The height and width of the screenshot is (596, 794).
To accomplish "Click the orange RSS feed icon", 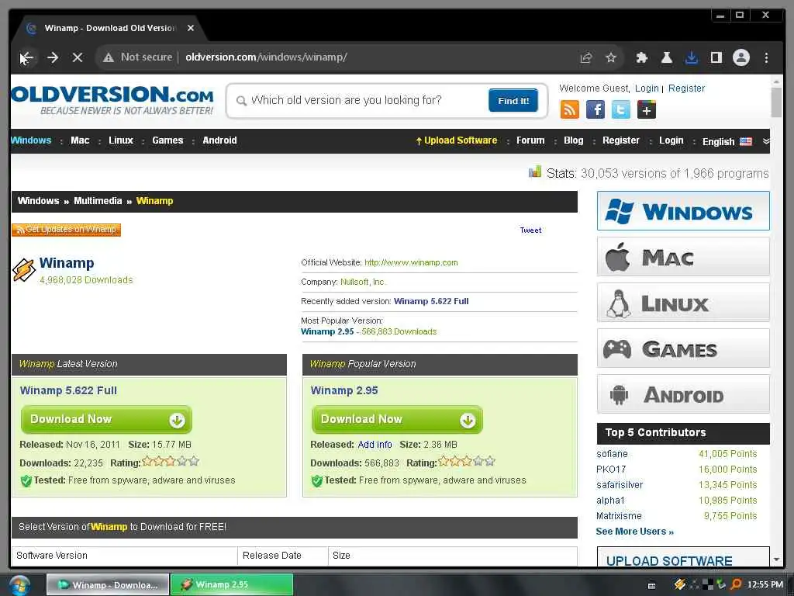I will click(570, 109).
